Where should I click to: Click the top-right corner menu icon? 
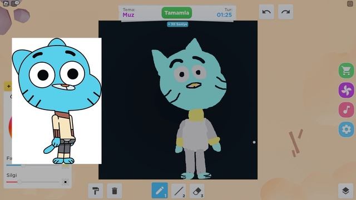tap(350, 4)
